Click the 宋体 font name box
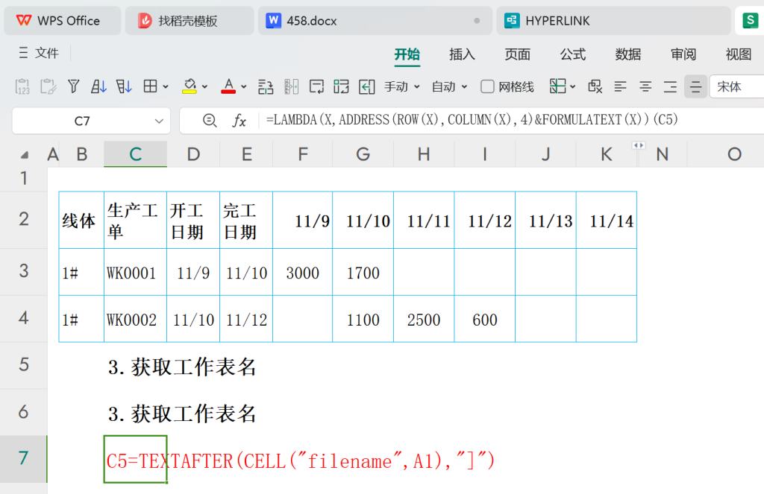 [736, 86]
